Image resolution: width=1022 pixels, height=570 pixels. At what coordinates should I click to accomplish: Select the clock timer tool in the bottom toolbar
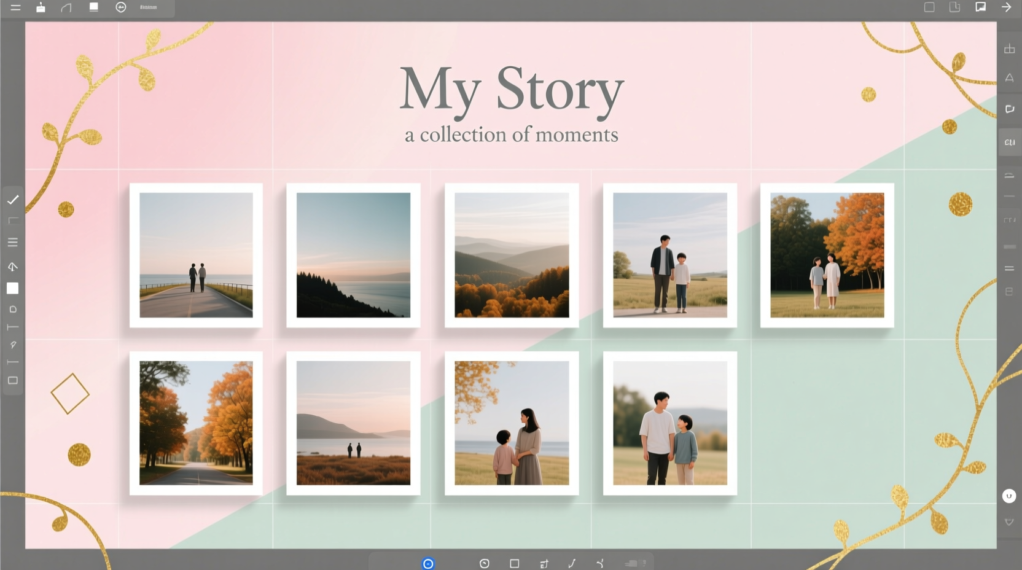click(485, 563)
